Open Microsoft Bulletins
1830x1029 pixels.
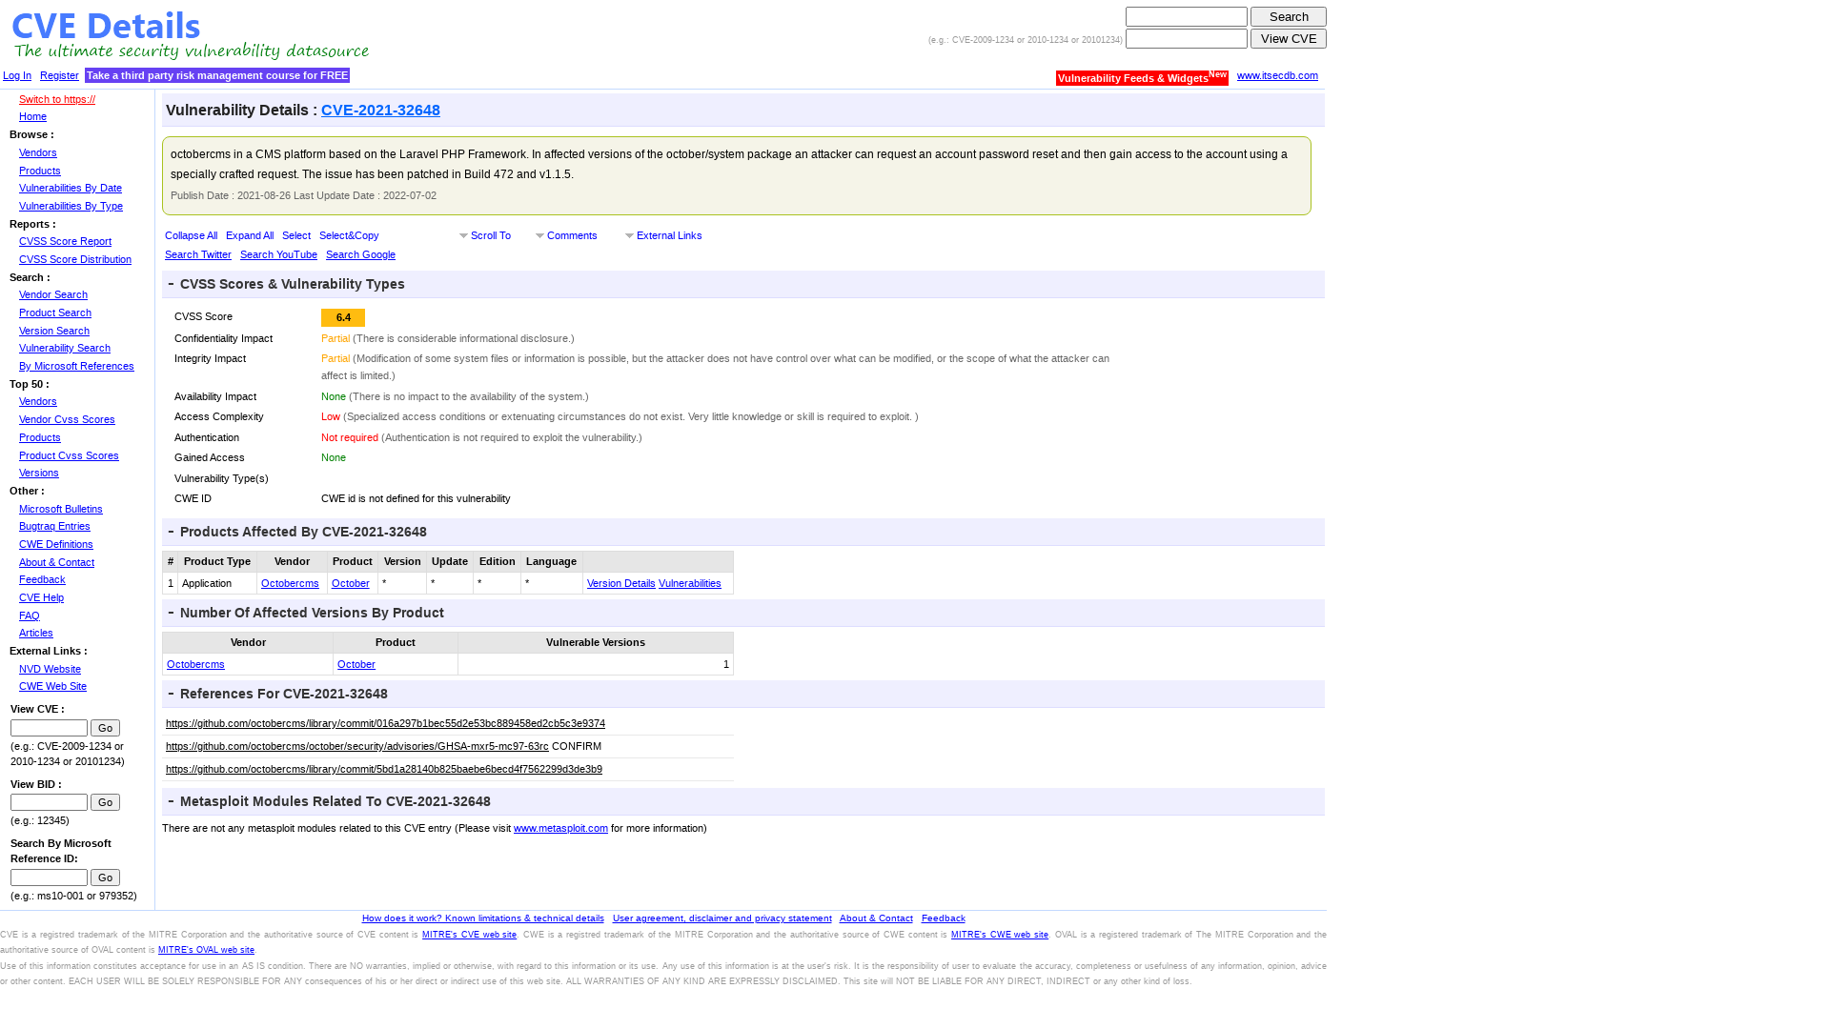click(x=61, y=509)
